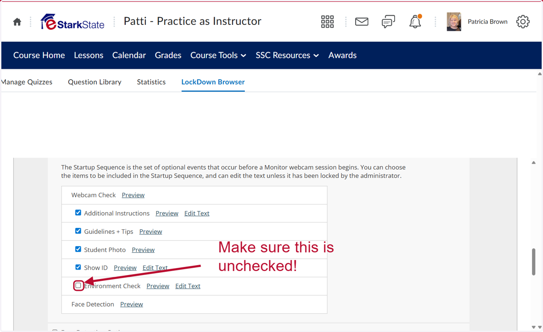This screenshot has height=332, width=543.
Task: Click the Webcam Check label
Action: click(x=94, y=195)
